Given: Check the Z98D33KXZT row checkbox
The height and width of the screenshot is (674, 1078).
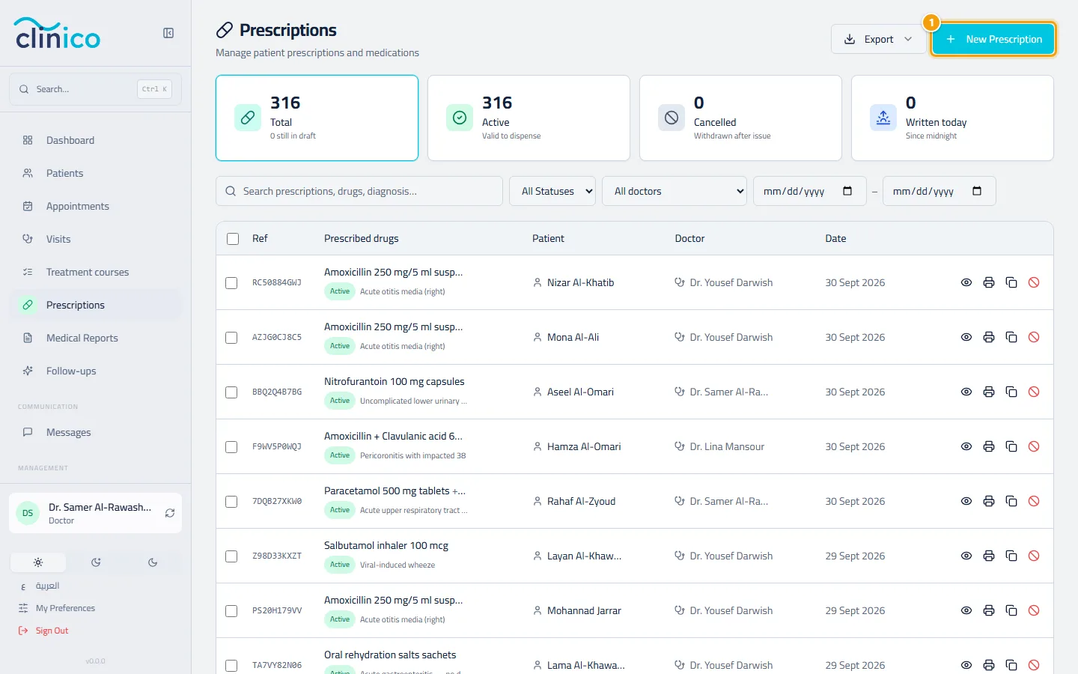Looking at the screenshot, I should (x=231, y=556).
